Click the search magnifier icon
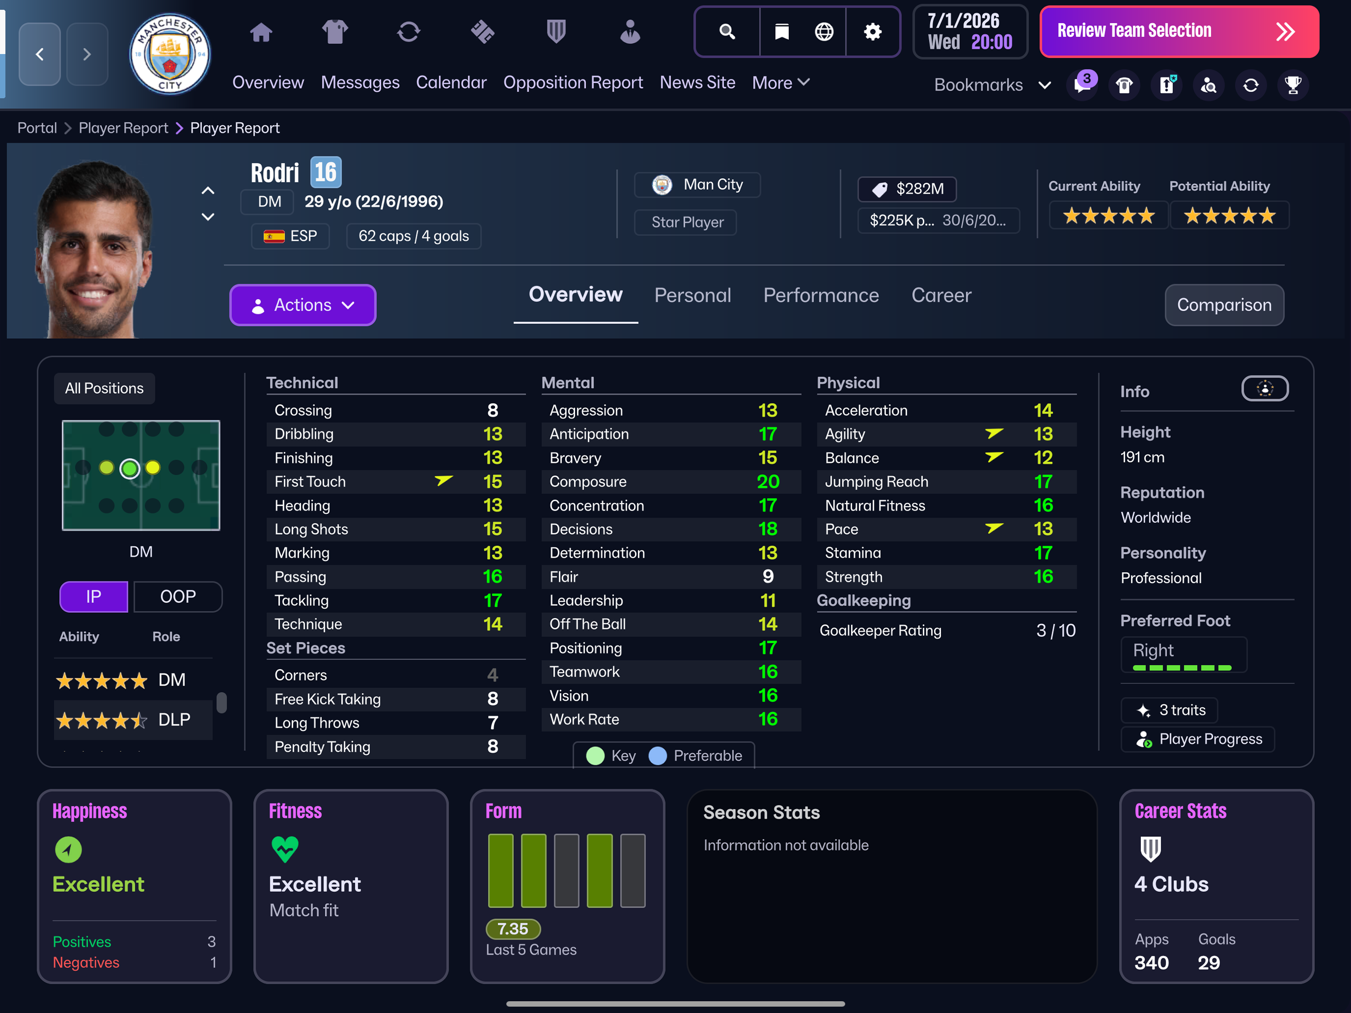This screenshot has width=1351, height=1013. point(727,32)
